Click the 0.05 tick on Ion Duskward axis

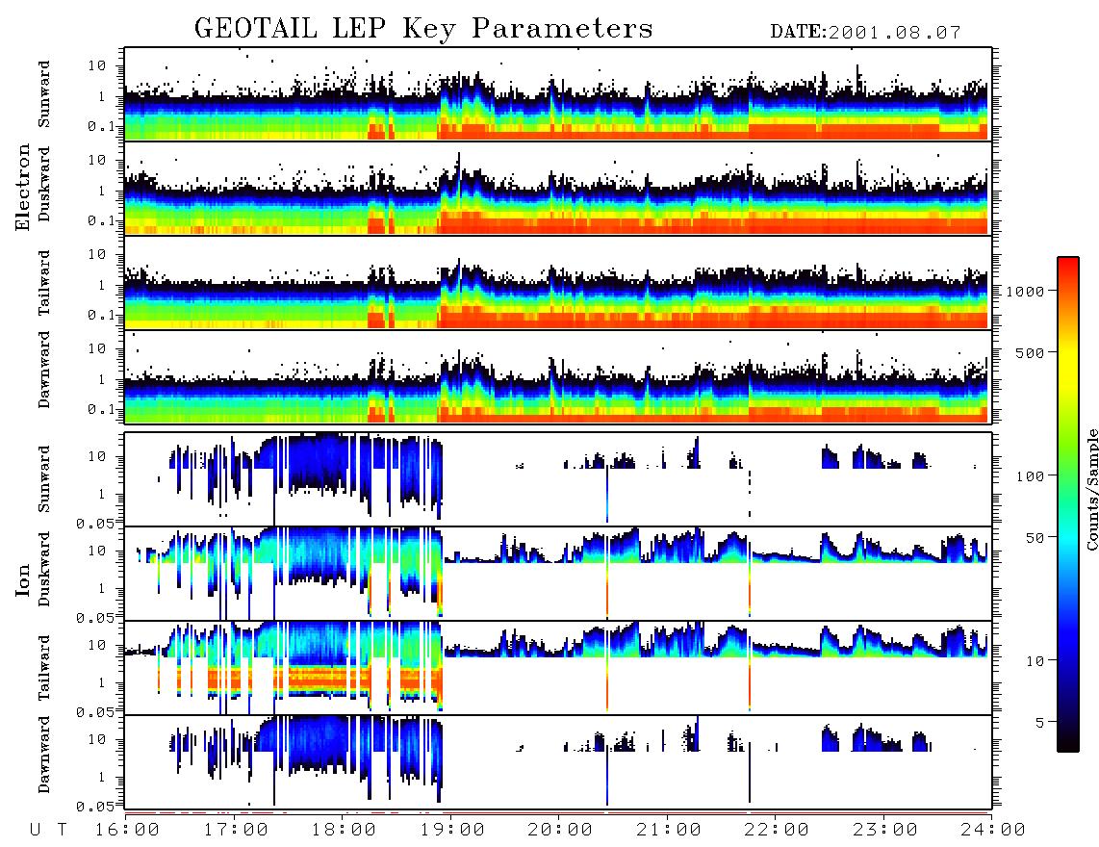[x=96, y=618]
